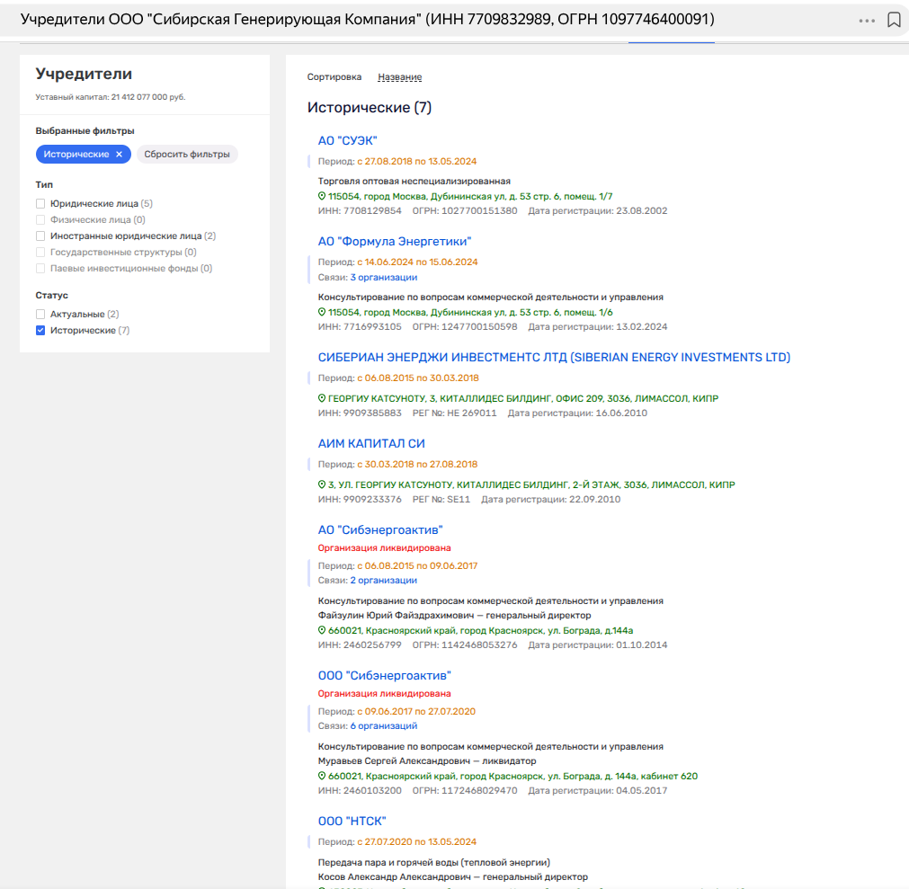Check the Юридические лица checkbox
909x889 pixels.
point(40,204)
